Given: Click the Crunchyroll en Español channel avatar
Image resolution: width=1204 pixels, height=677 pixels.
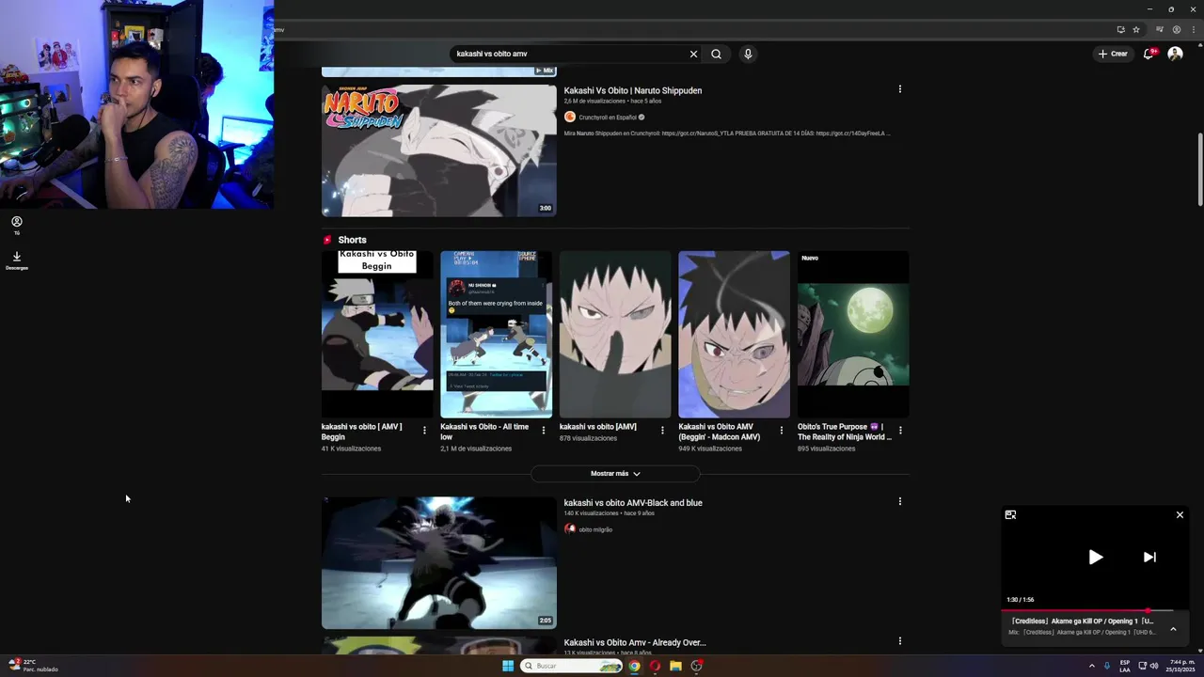Looking at the screenshot, I should 570,117.
